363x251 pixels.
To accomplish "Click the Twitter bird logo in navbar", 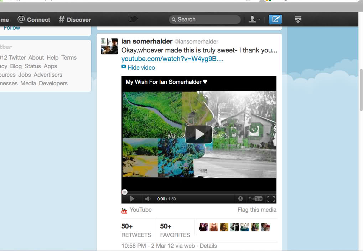I will (133, 19).
